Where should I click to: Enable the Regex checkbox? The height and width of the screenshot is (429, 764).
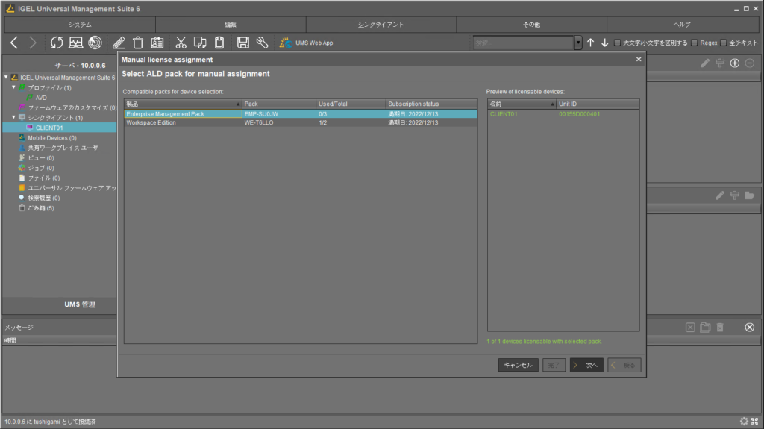pyautogui.click(x=695, y=43)
